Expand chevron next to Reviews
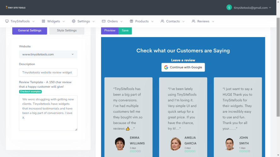The width and height of the screenshot is (280, 157). point(213,21)
